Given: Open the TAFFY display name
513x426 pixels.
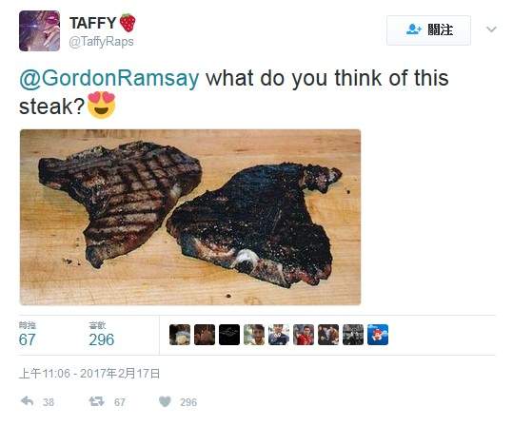Looking at the screenshot, I should [93, 23].
